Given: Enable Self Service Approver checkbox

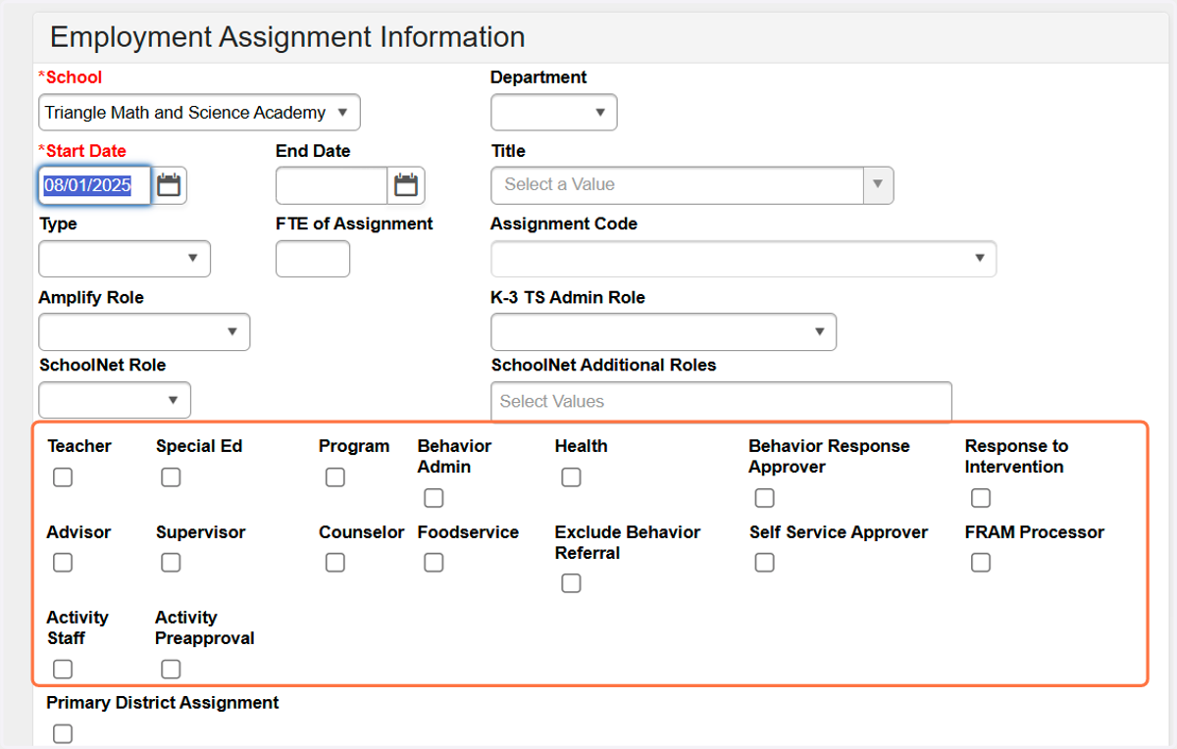Looking at the screenshot, I should [764, 563].
